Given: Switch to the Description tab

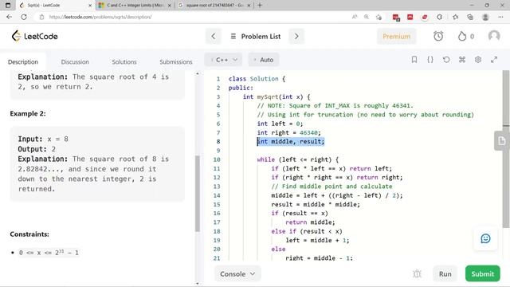Looking at the screenshot, I should pyautogui.click(x=23, y=62).
